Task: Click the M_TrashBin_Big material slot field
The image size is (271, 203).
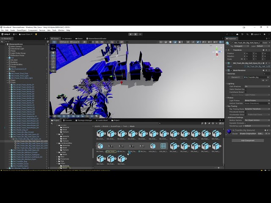Action: (x=257, y=77)
